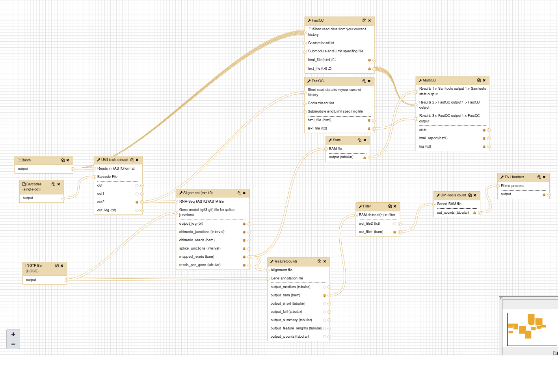Toggle output asterisk for Alignment mapped_reads (bam)
This screenshot has width=558, height=368.
tap(244, 257)
